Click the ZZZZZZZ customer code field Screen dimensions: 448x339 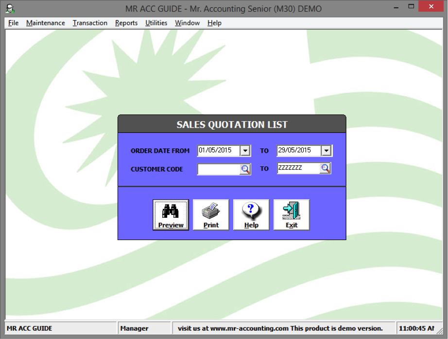[298, 168]
